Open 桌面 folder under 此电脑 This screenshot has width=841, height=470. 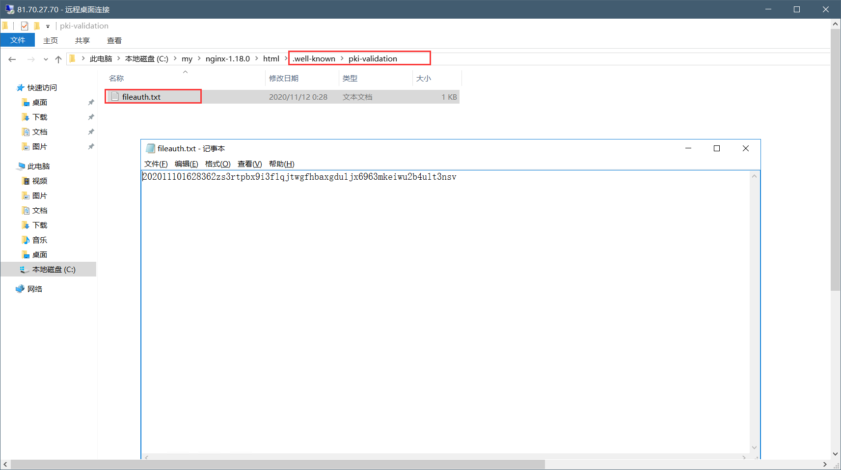click(x=39, y=254)
